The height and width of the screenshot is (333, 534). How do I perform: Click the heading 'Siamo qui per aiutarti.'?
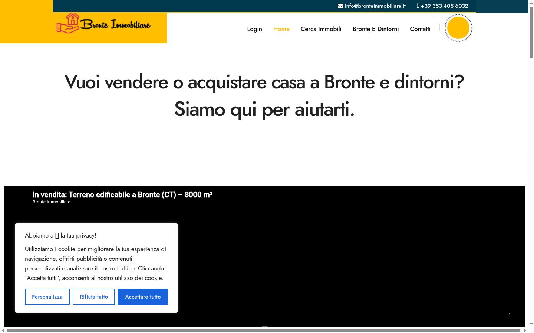pyautogui.click(x=264, y=109)
